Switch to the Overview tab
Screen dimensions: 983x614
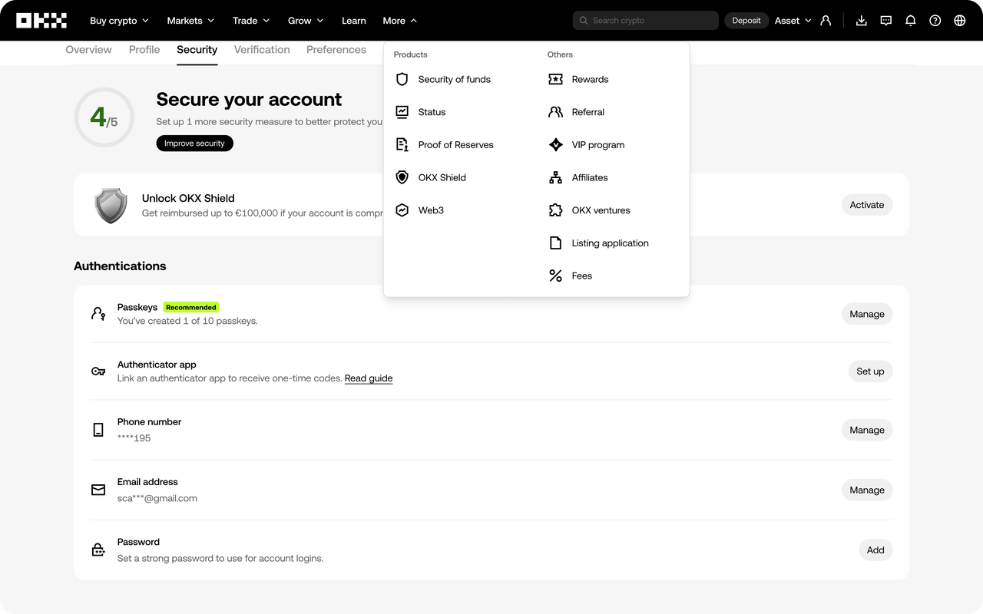point(89,50)
